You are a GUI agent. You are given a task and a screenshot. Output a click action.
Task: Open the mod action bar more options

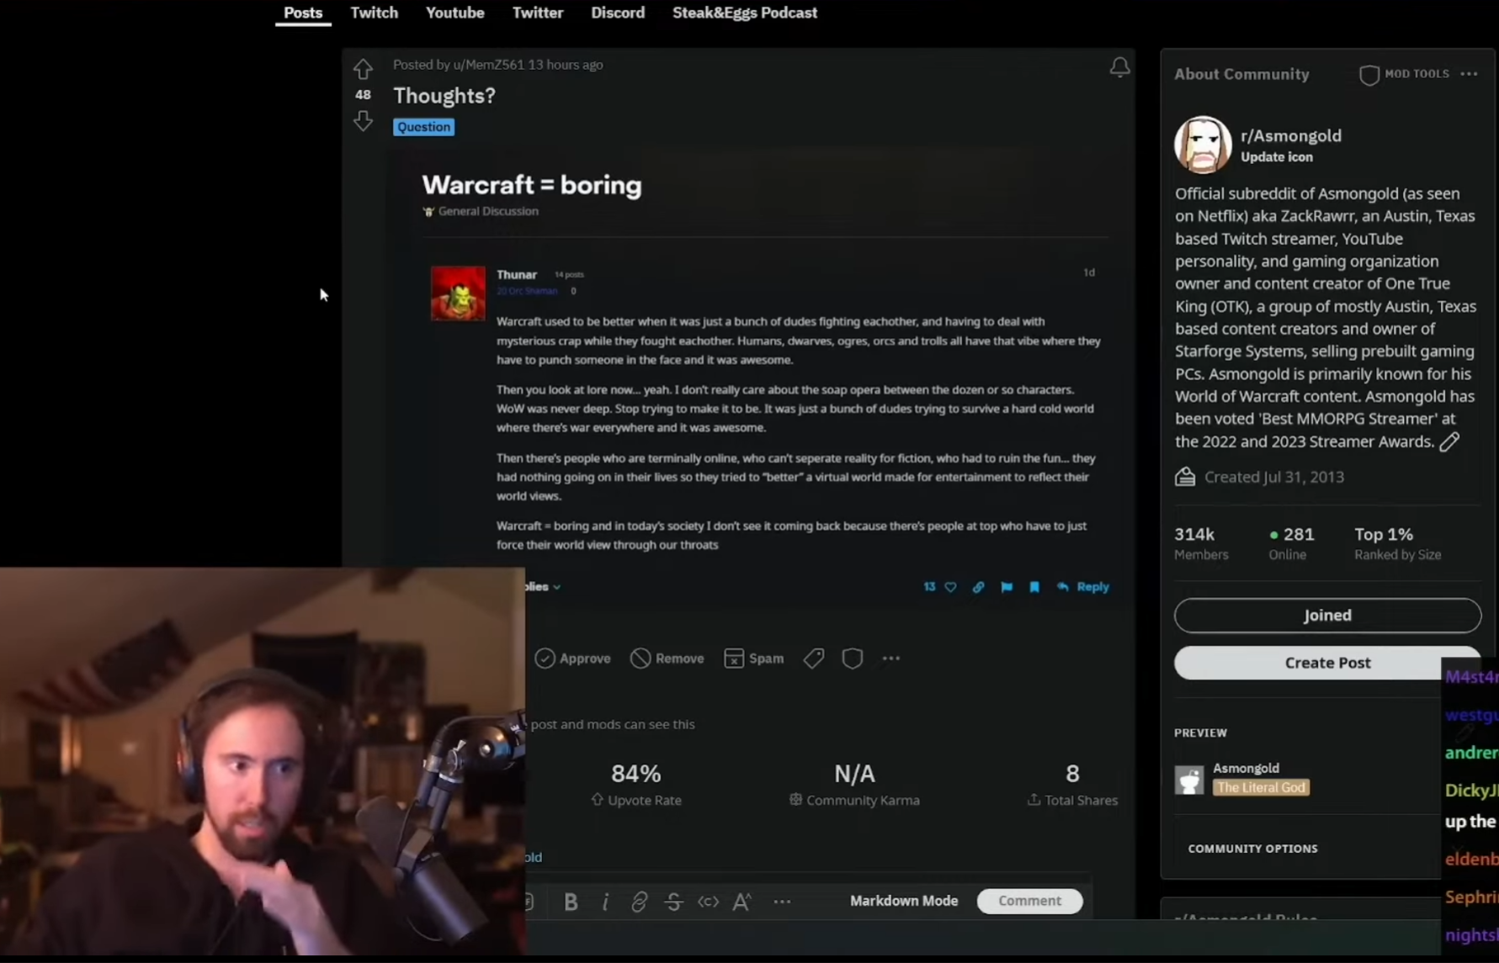[891, 659]
